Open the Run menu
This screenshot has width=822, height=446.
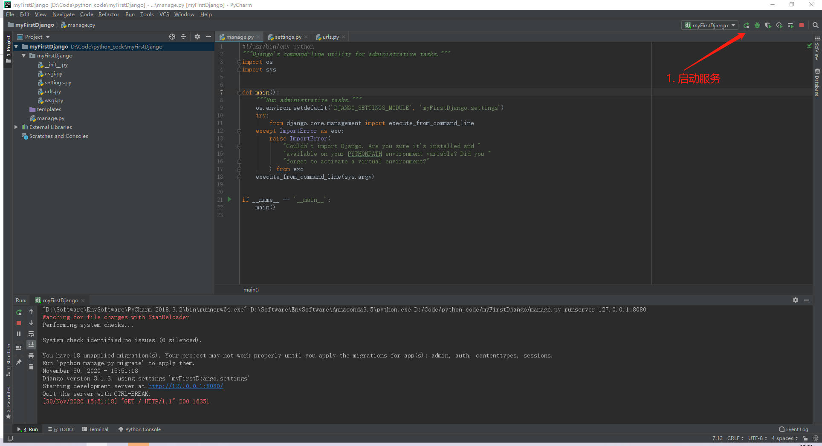130,14
